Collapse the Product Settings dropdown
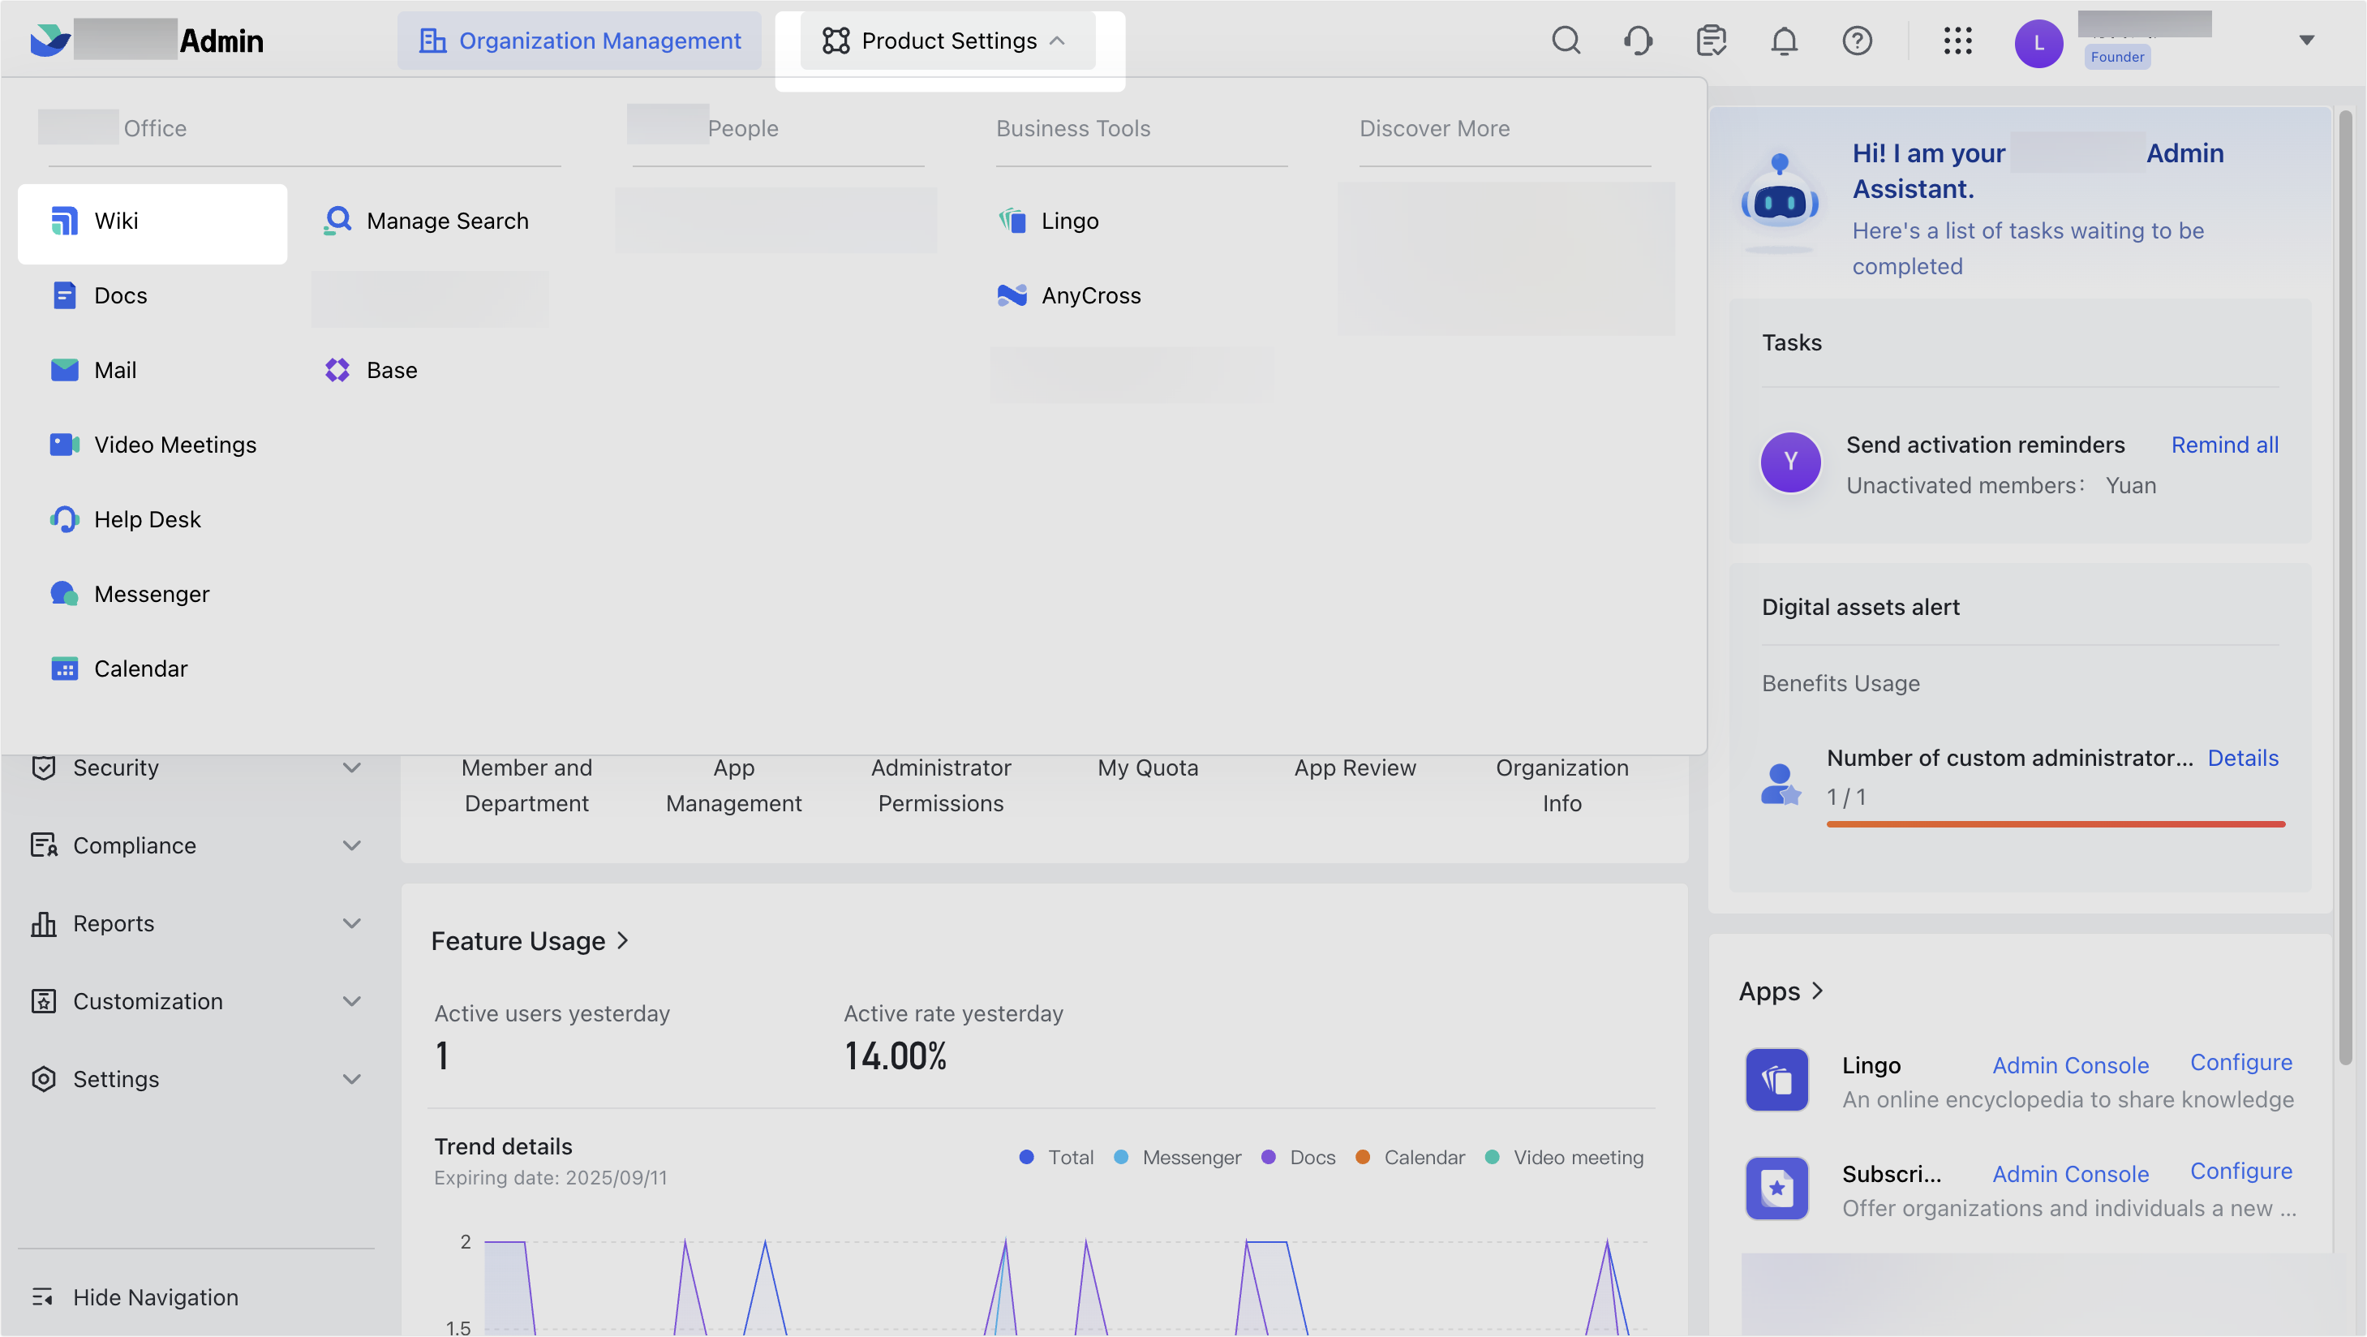This screenshot has height=1337, width=2367. coord(947,41)
